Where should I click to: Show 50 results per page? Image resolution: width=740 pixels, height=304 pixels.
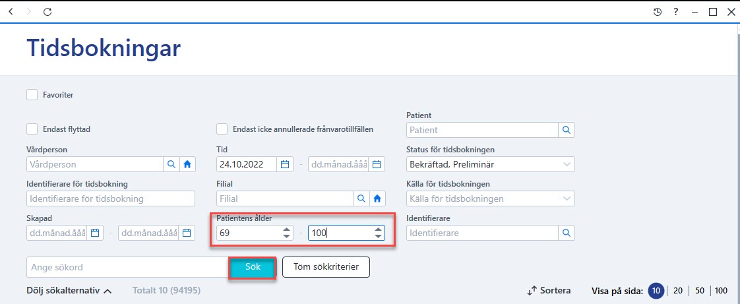pyautogui.click(x=700, y=291)
